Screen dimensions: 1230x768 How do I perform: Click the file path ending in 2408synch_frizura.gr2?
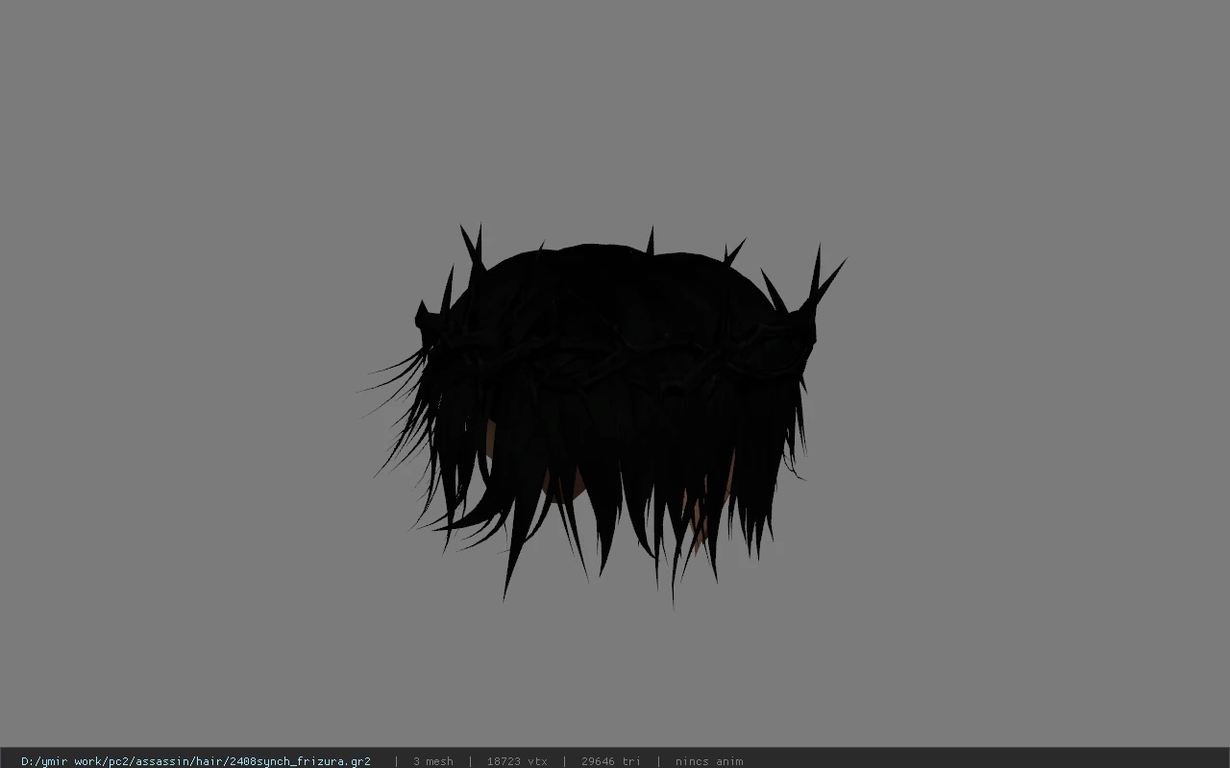point(196,761)
